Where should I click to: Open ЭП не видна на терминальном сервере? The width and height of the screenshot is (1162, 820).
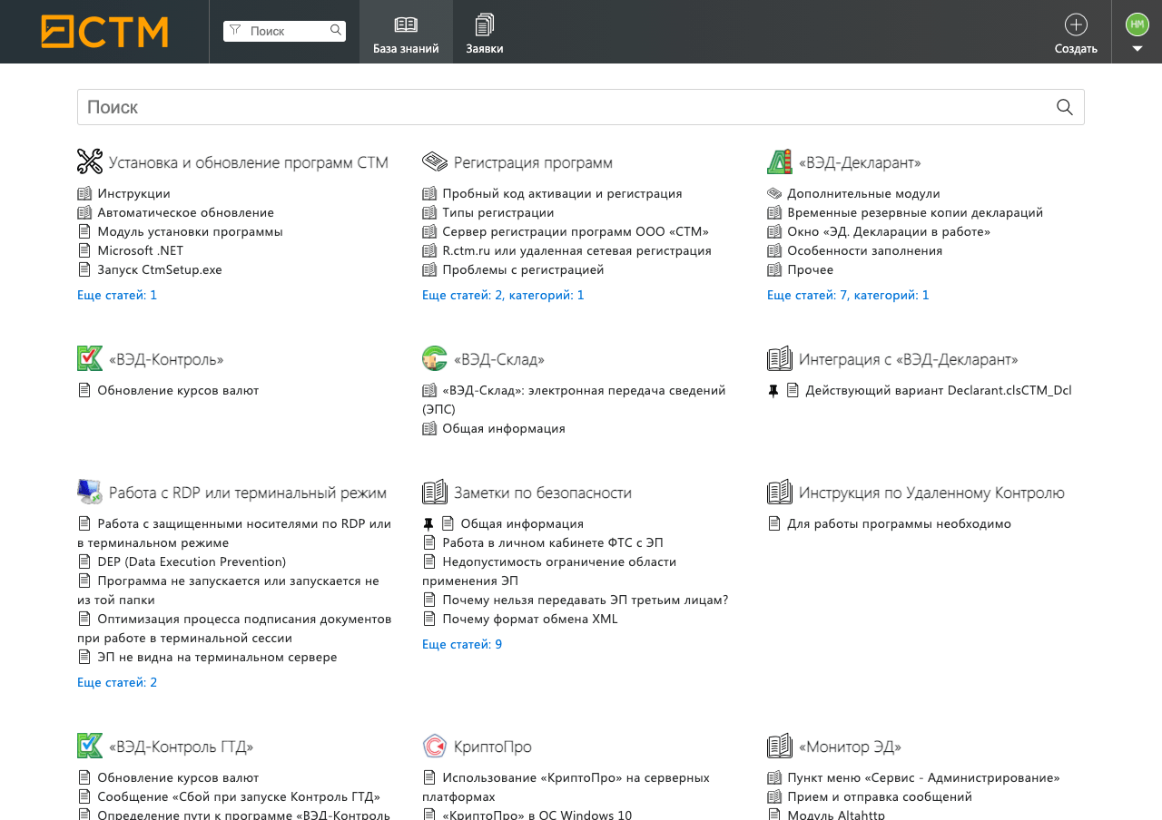click(218, 657)
